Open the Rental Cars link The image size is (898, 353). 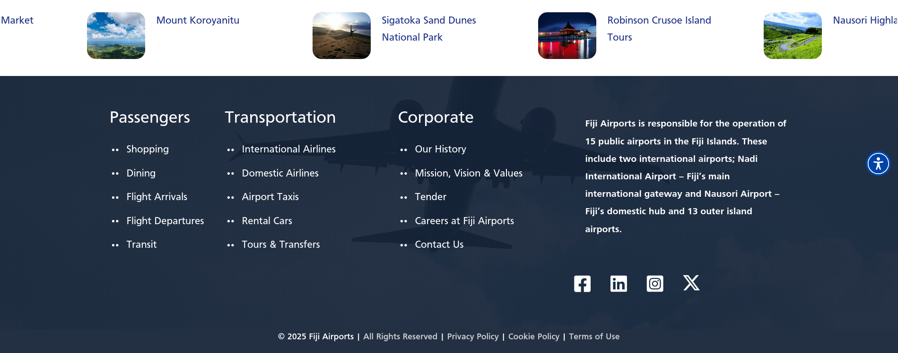pyautogui.click(x=267, y=221)
